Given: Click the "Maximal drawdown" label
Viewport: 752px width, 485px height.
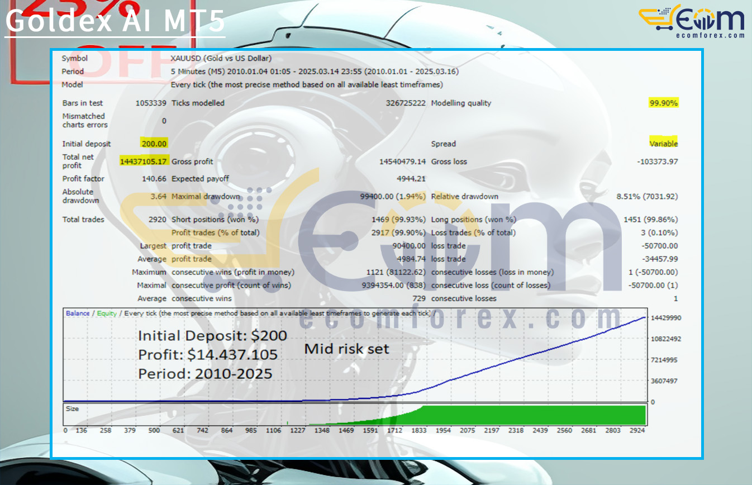Looking at the screenshot, I should 206,197.
